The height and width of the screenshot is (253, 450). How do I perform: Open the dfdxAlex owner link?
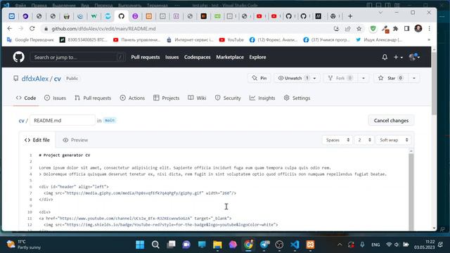coord(35,79)
